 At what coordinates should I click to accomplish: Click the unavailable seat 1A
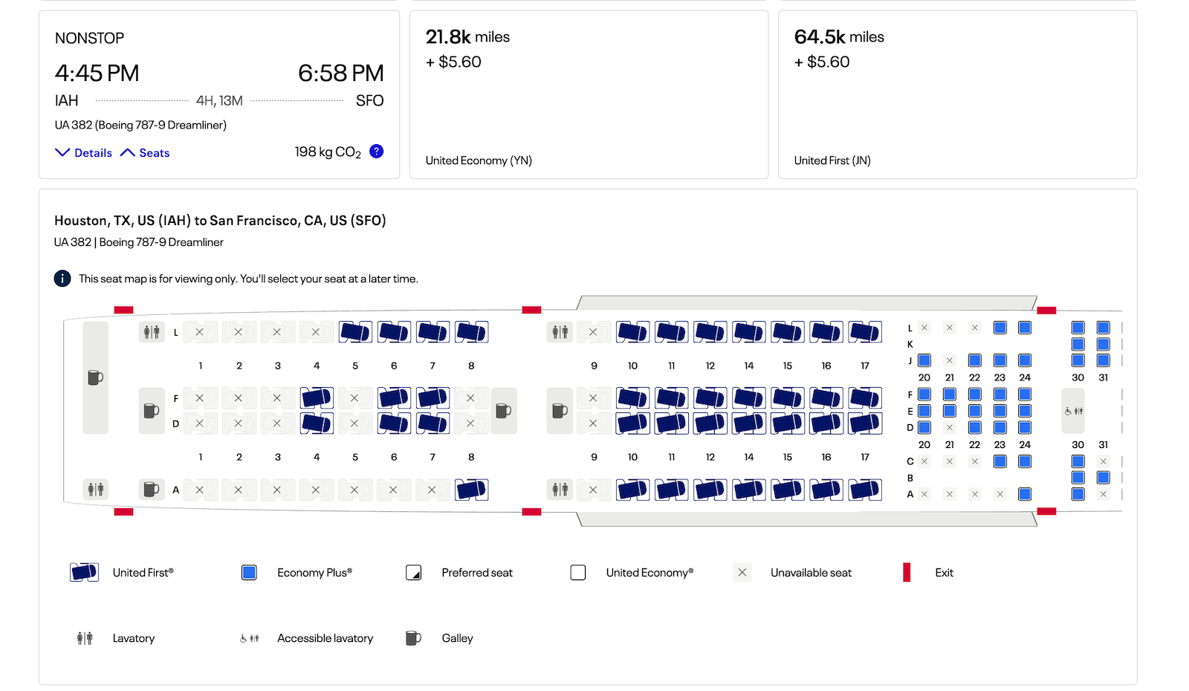point(200,490)
